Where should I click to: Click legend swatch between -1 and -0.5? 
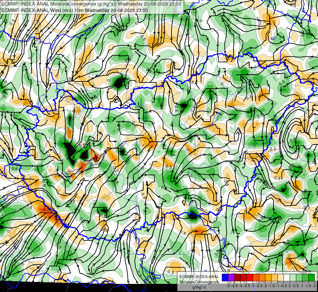click(281, 278)
